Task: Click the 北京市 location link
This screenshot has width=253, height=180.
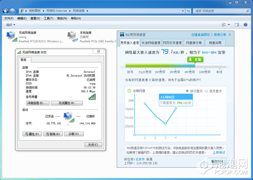Action: 140,159
